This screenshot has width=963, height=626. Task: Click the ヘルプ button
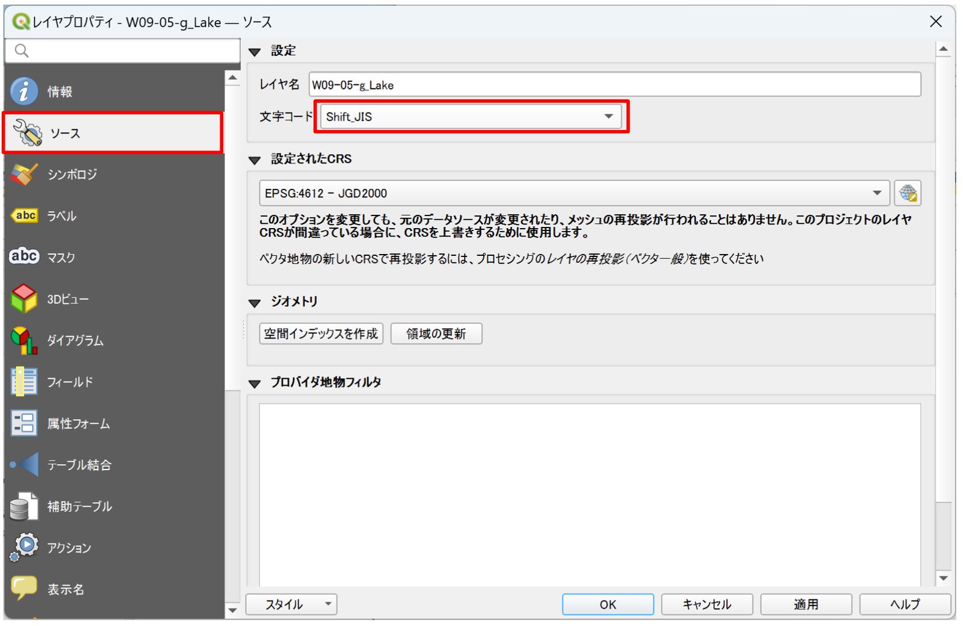click(x=905, y=604)
